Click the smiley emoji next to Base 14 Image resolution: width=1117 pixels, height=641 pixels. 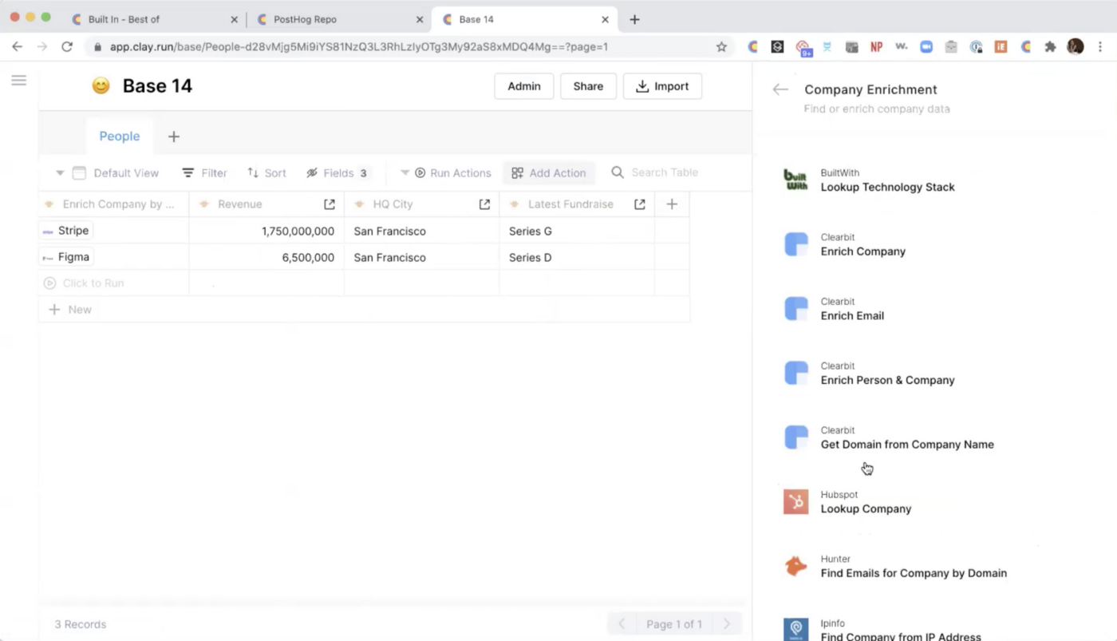pyautogui.click(x=101, y=86)
